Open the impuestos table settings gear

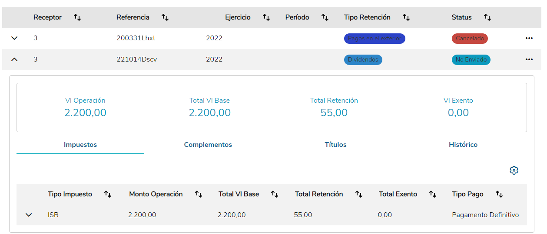pyautogui.click(x=514, y=170)
